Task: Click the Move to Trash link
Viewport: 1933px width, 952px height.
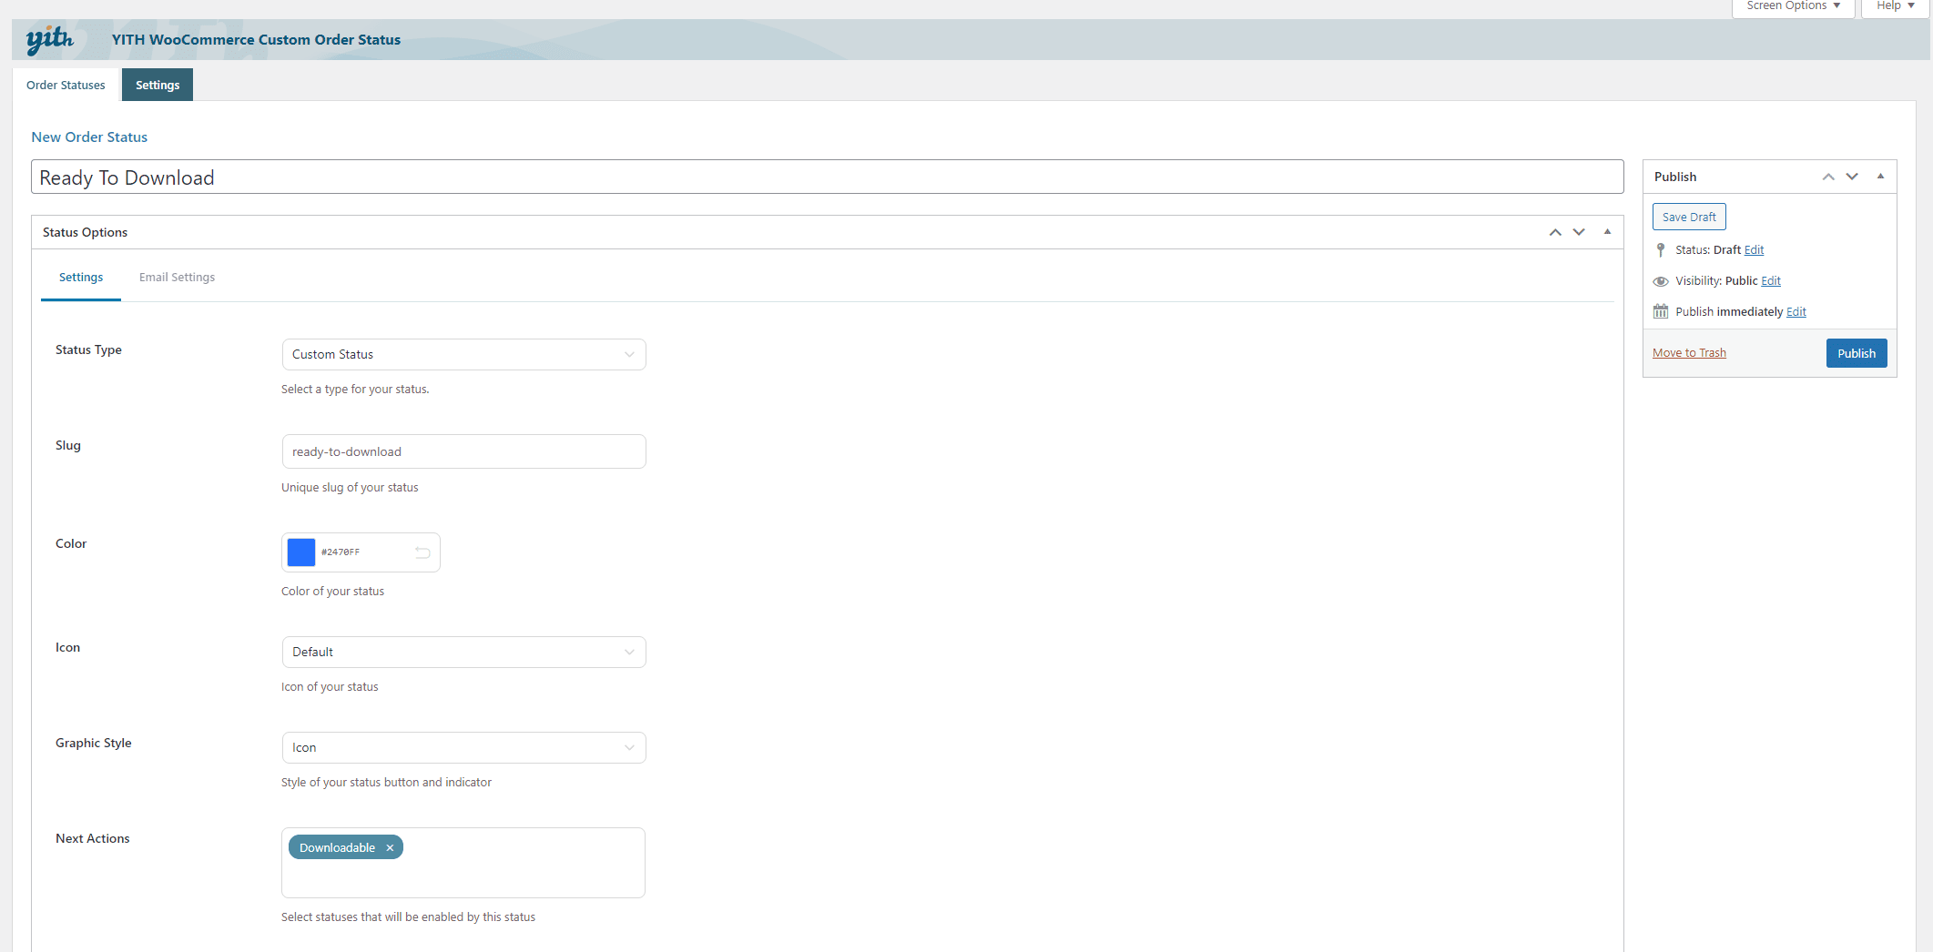Action: coord(1689,352)
